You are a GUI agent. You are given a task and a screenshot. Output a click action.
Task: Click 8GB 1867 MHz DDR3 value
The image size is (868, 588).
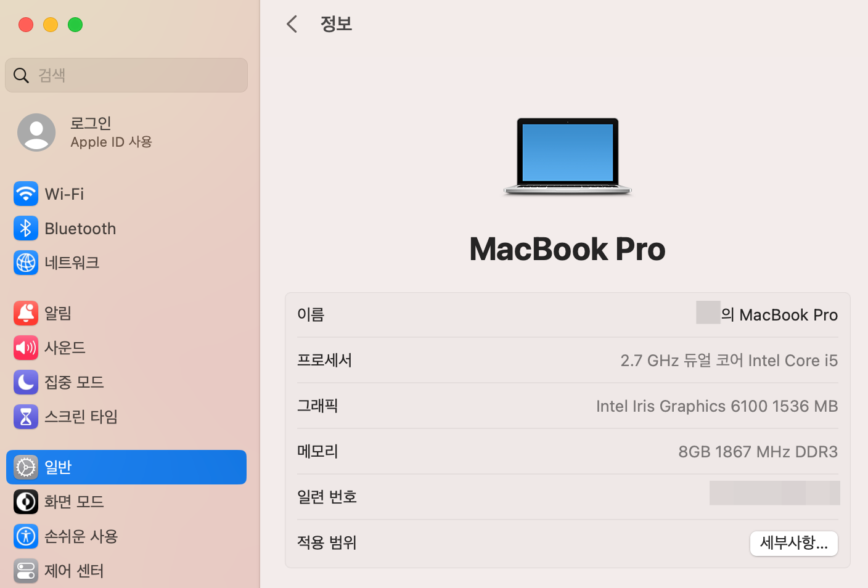point(758,452)
